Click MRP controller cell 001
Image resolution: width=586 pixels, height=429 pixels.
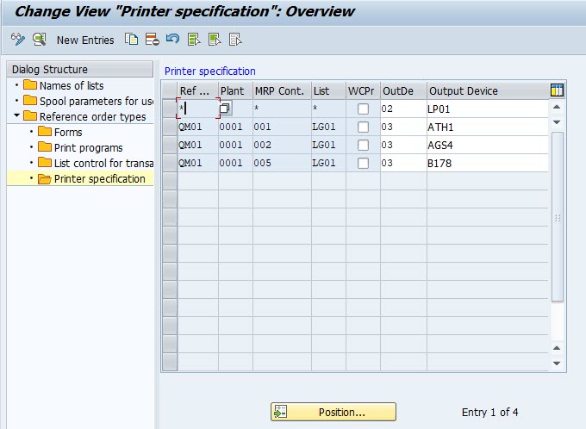pos(282,127)
